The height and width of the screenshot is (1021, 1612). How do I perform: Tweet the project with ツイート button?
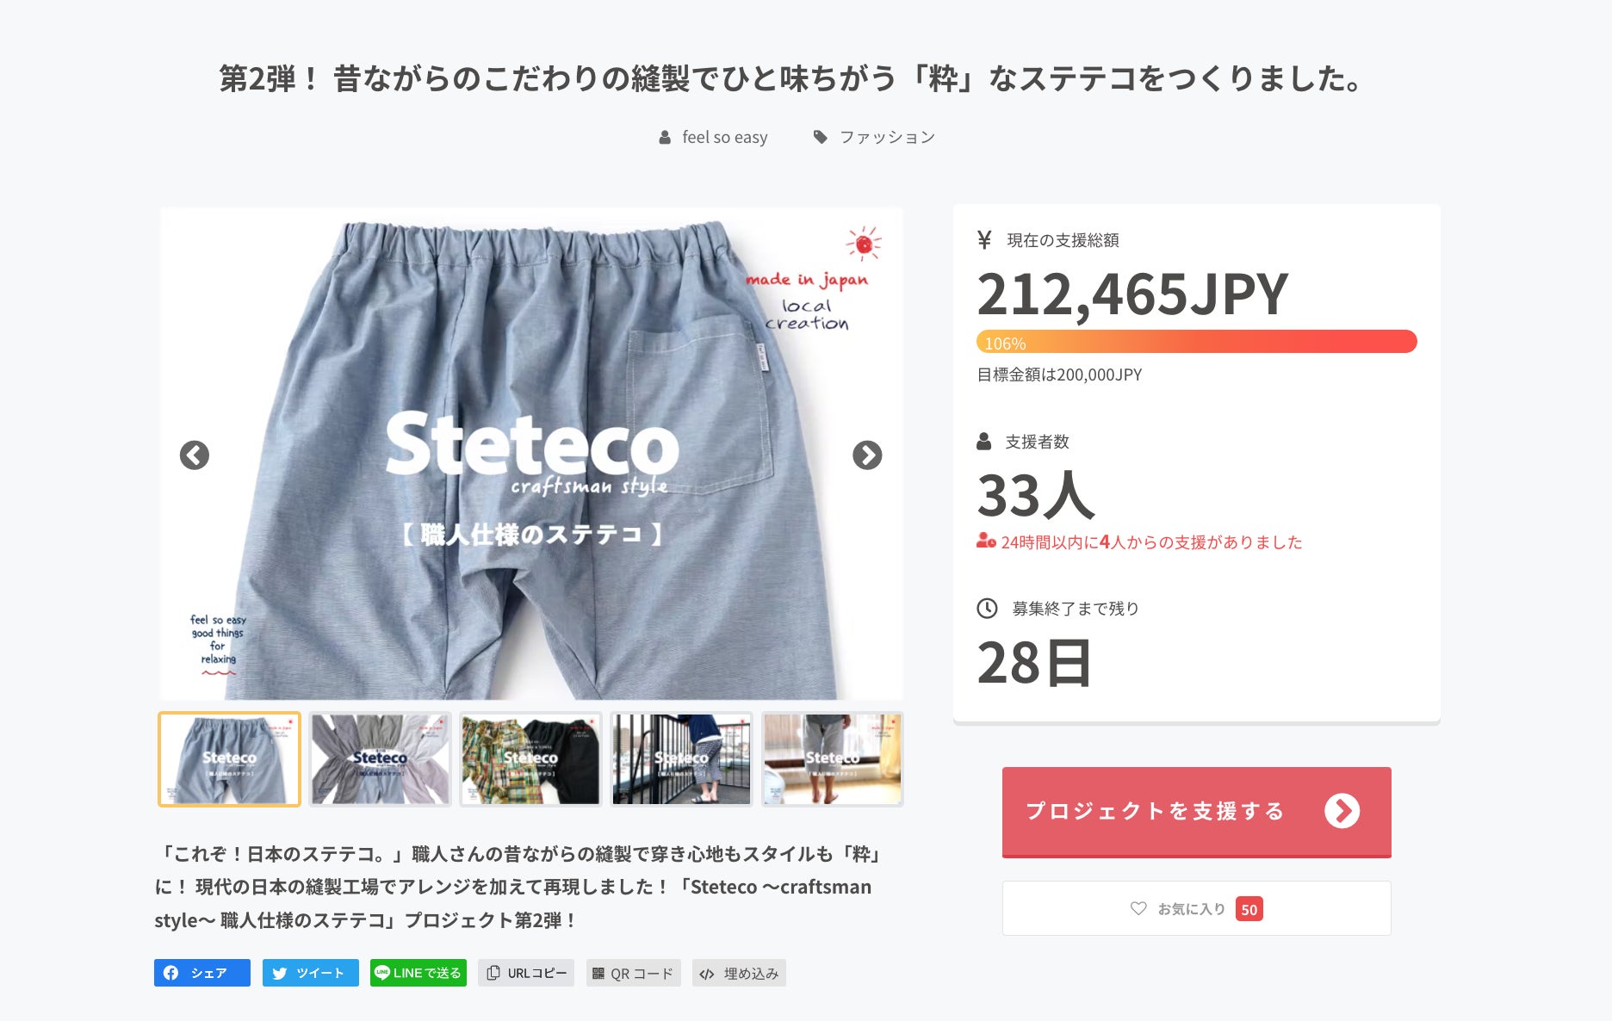311,973
